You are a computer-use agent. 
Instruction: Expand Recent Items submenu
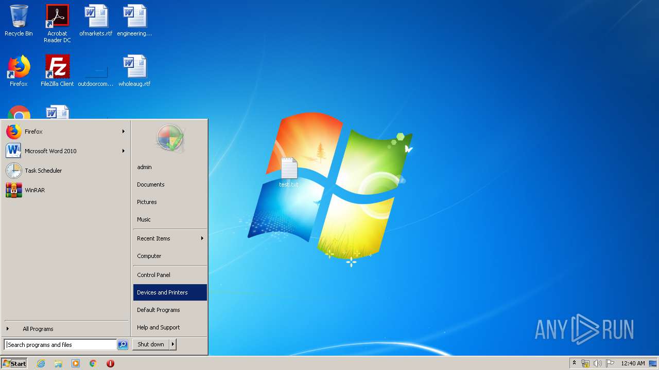pos(202,238)
